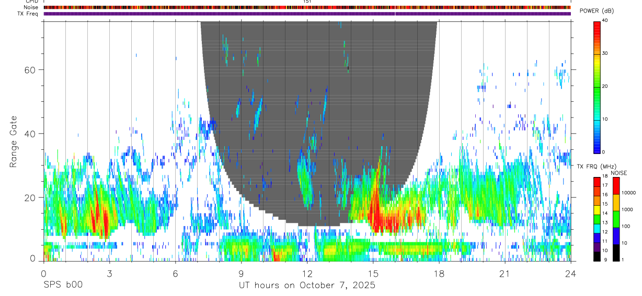Select hour 6 on the UT axis
The image size is (642, 296).
[x=175, y=273]
